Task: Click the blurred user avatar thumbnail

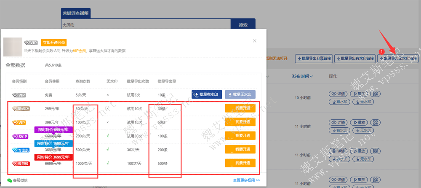Action: 13,47
